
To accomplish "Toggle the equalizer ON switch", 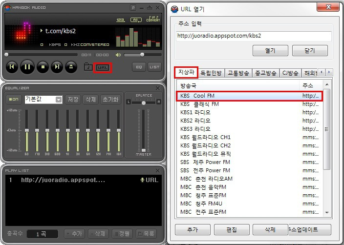I will [14, 99].
